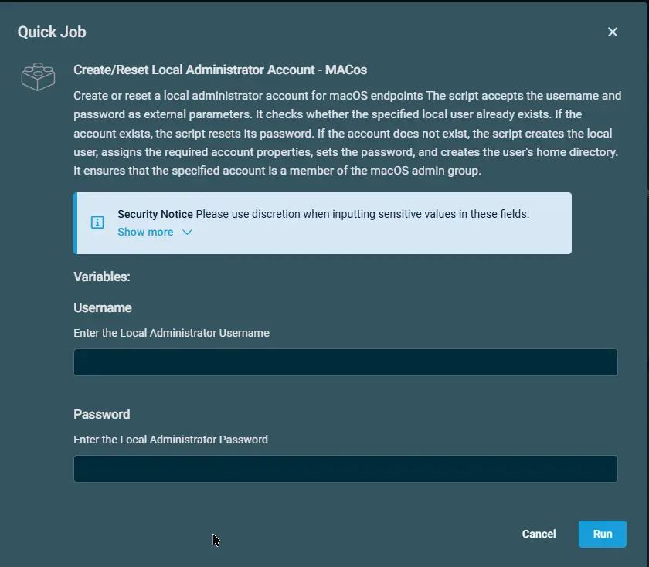This screenshot has width=649, height=567.
Task: Click the brick-shaped script icon
Action: 38,76
